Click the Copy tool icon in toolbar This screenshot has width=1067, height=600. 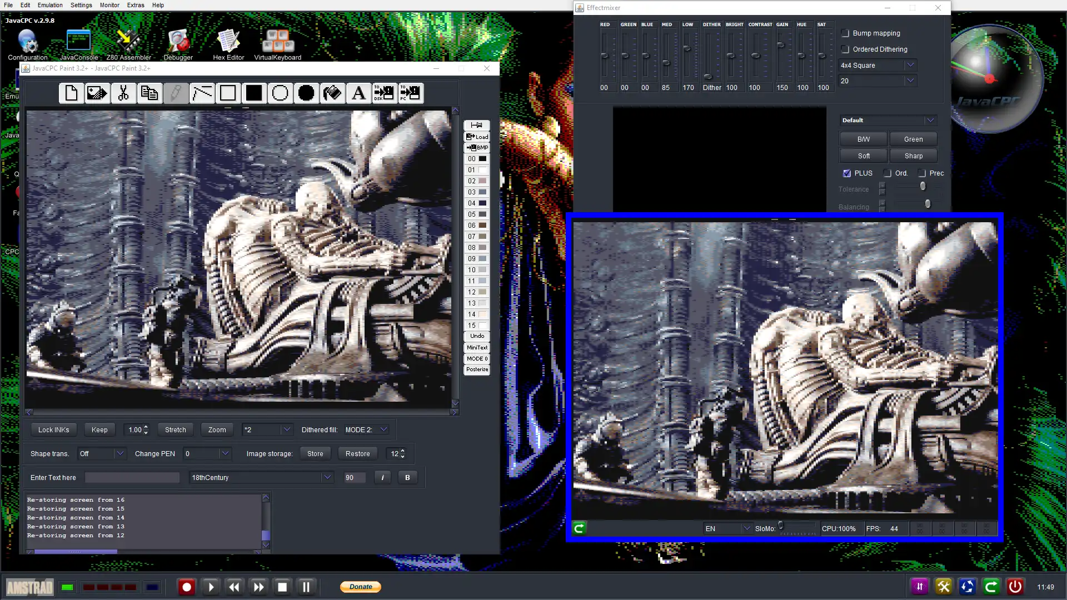pyautogui.click(x=149, y=92)
